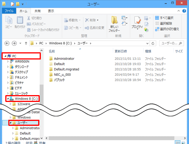The image size is (189, 144).
Task: Expand the WR9500N tree node
Action: 8,61
